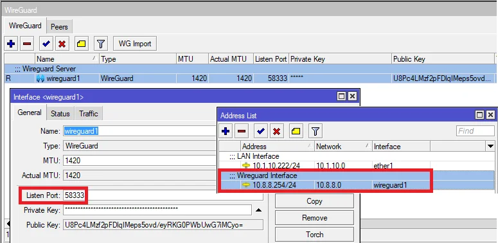Screen dimensions: 498x243
Task: Remove address with minus in Address List
Action: point(242,131)
